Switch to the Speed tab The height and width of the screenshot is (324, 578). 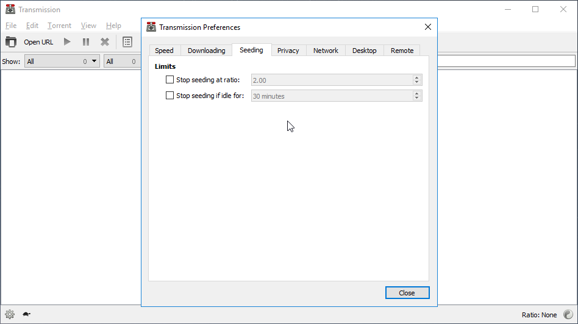pos(164,51)
